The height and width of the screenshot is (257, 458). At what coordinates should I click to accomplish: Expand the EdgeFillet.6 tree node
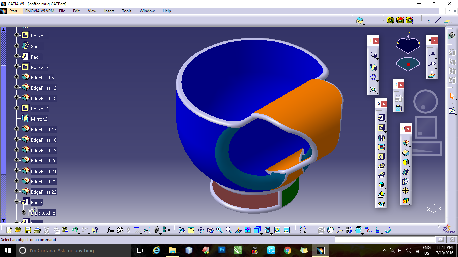(x=16, y=77)
